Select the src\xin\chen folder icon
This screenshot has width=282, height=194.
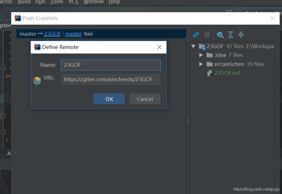209,64
